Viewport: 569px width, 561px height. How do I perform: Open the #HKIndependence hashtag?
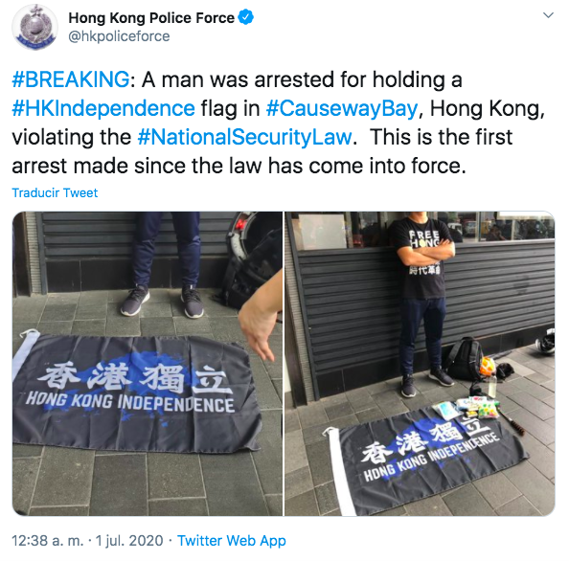[103, 108]
